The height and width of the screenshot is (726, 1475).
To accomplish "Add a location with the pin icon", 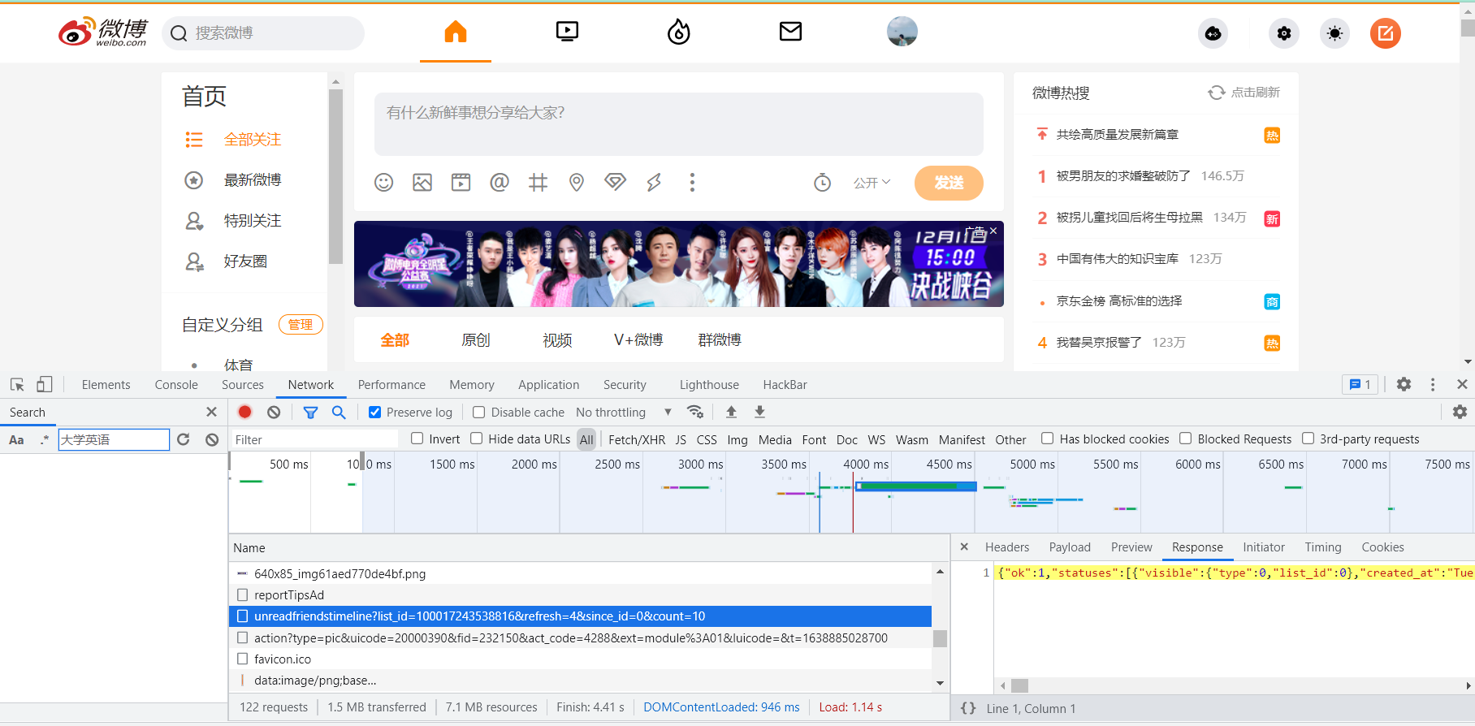I will point(577,183).
